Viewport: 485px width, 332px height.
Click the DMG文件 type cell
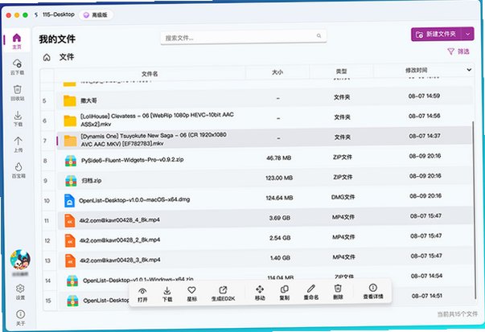pos(343,197)
